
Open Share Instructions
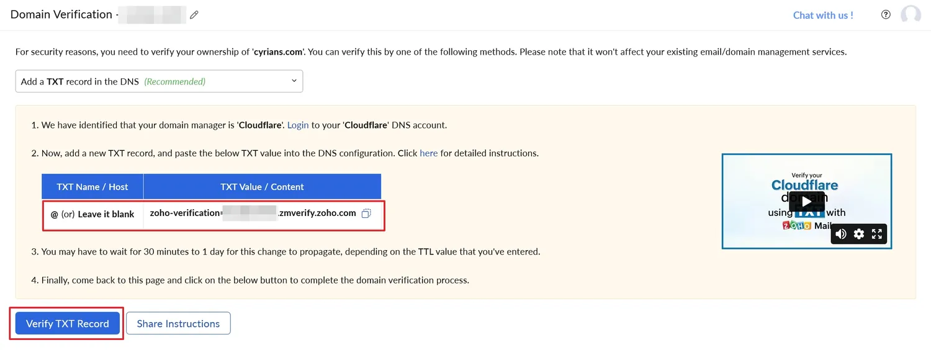click(x=178, y=323)
